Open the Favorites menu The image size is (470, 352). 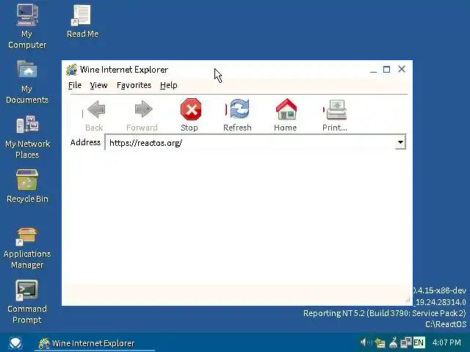(134, 85)
